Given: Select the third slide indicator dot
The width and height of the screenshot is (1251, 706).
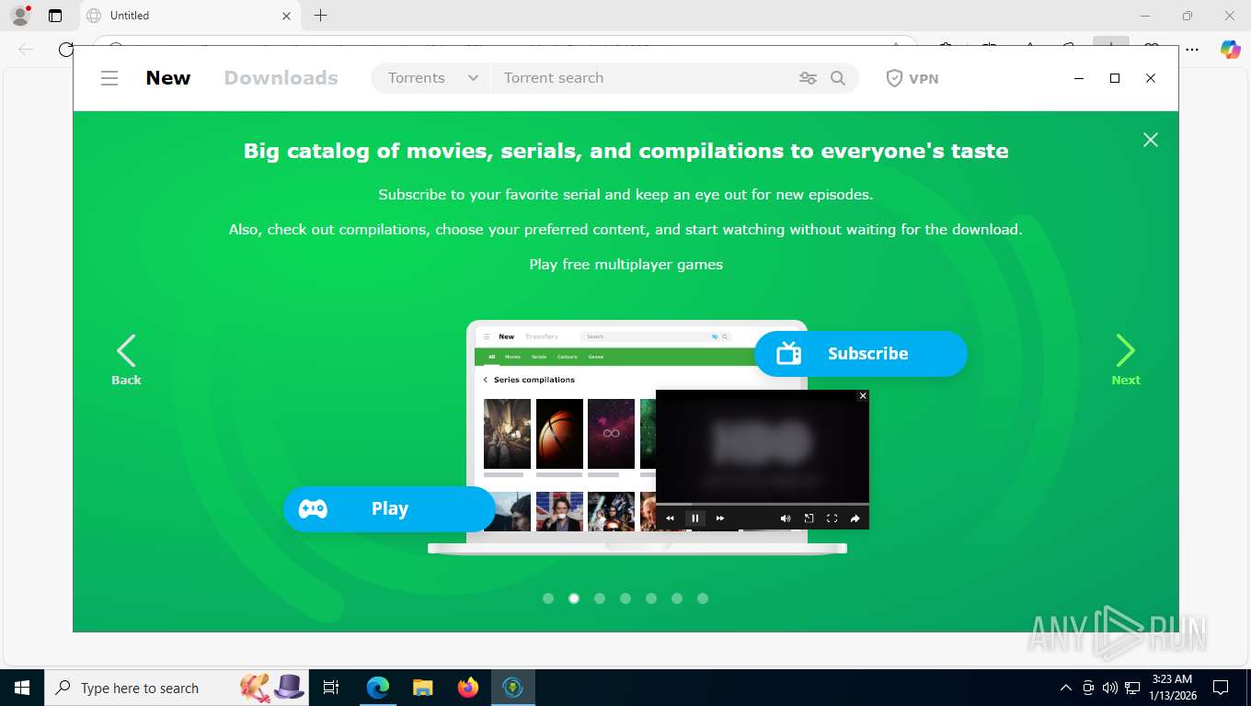Looking at the screenshot, I should 600,598.
